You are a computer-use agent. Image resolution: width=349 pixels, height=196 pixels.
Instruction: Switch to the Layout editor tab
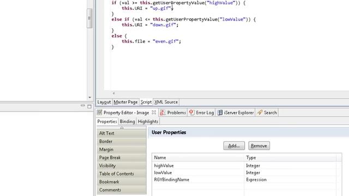point(104,102)
